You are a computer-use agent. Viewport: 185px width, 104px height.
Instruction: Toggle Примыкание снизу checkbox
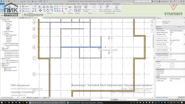click(171, 36)
